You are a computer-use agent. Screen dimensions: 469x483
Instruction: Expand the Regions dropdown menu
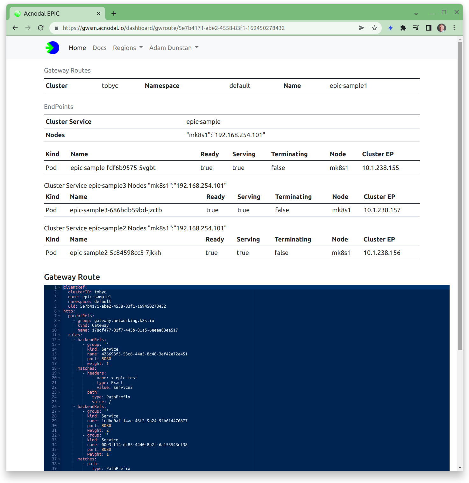[128, 48]
